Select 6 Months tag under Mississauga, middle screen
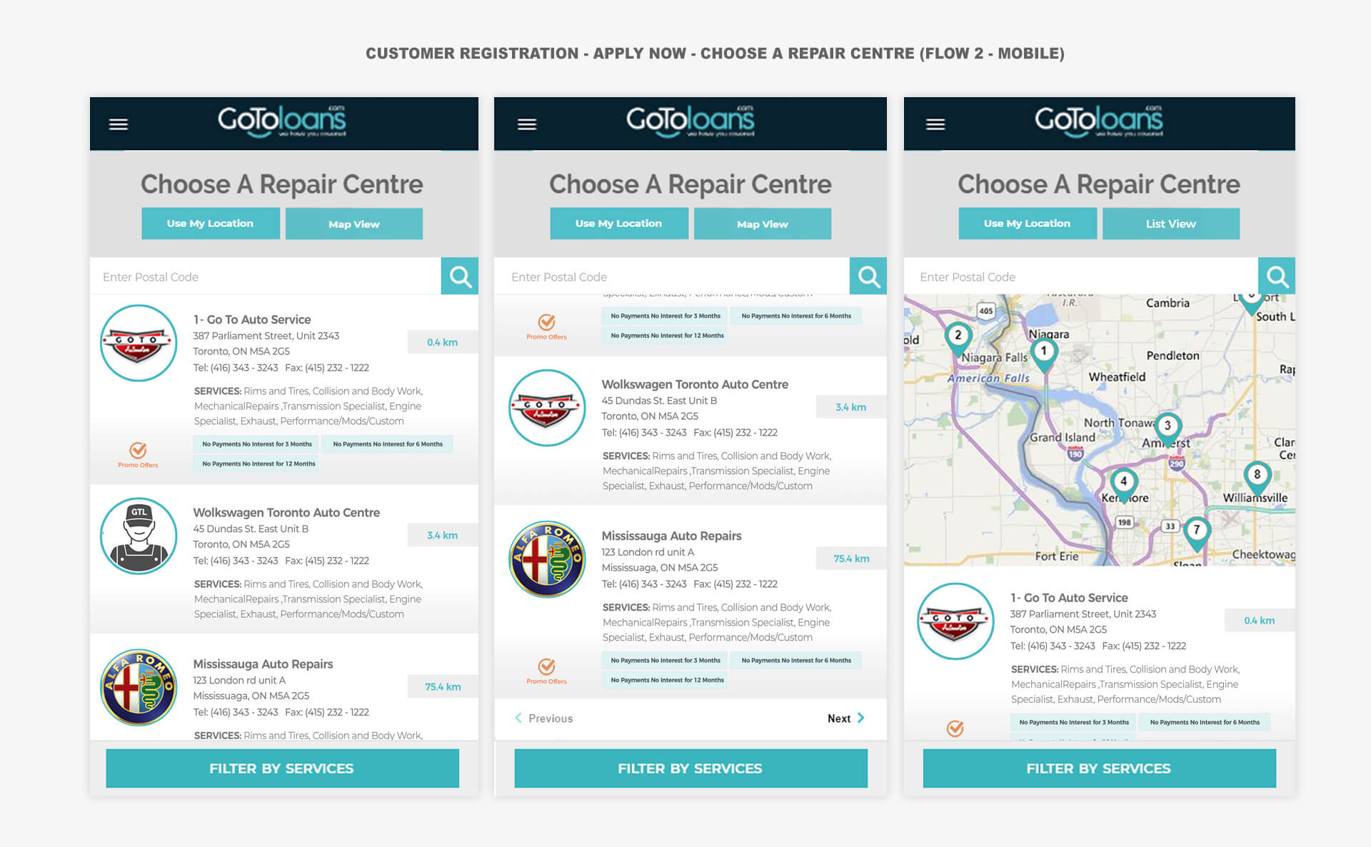 click(x=796, y=661)
